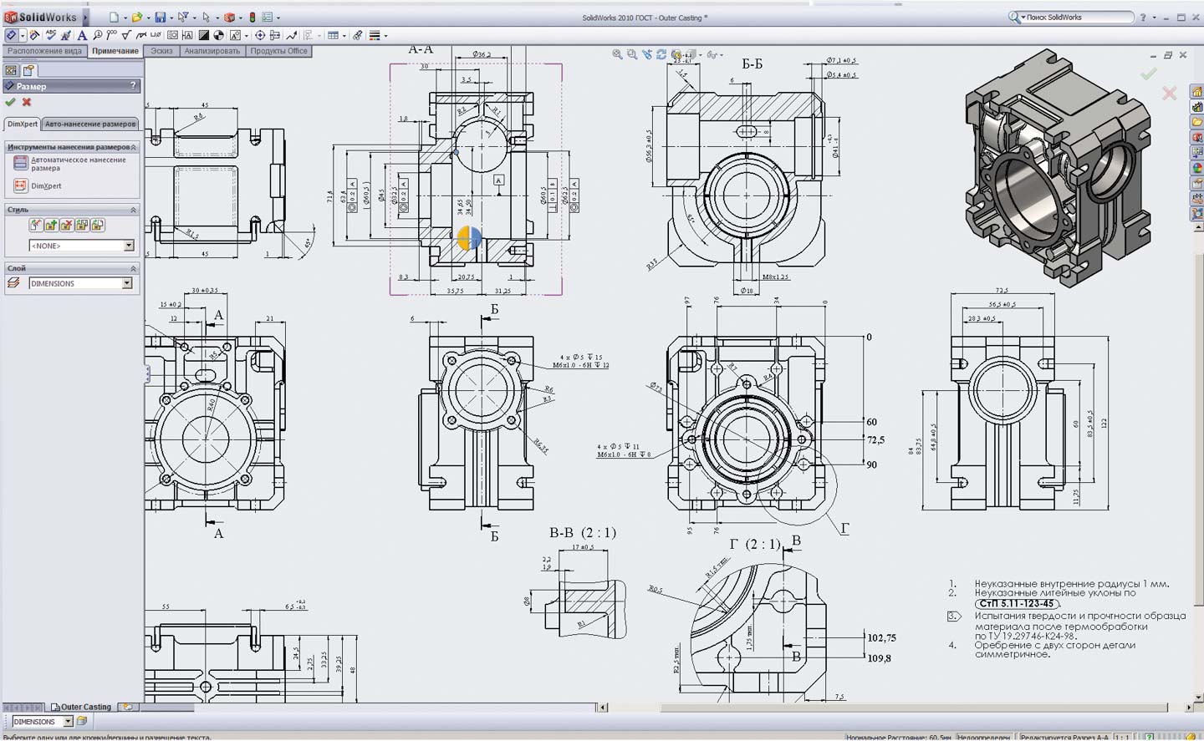Click the Datum Feature 'A' box icon
The width and height of the screenshot is (1204, 741).
click(187, 35)
